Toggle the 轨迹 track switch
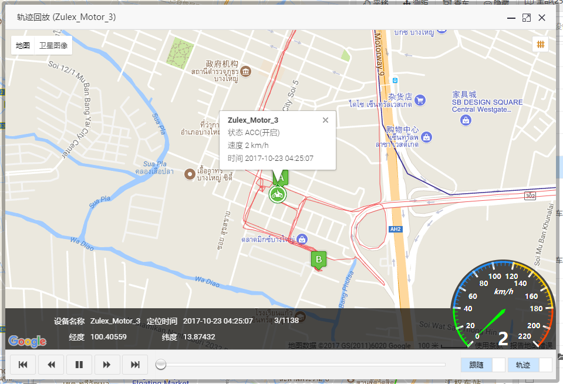 click(x=530, y=365)
